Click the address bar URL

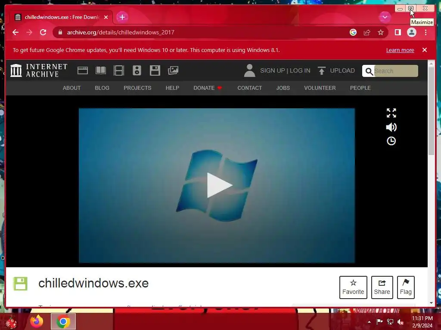click(x=121, y=32)
